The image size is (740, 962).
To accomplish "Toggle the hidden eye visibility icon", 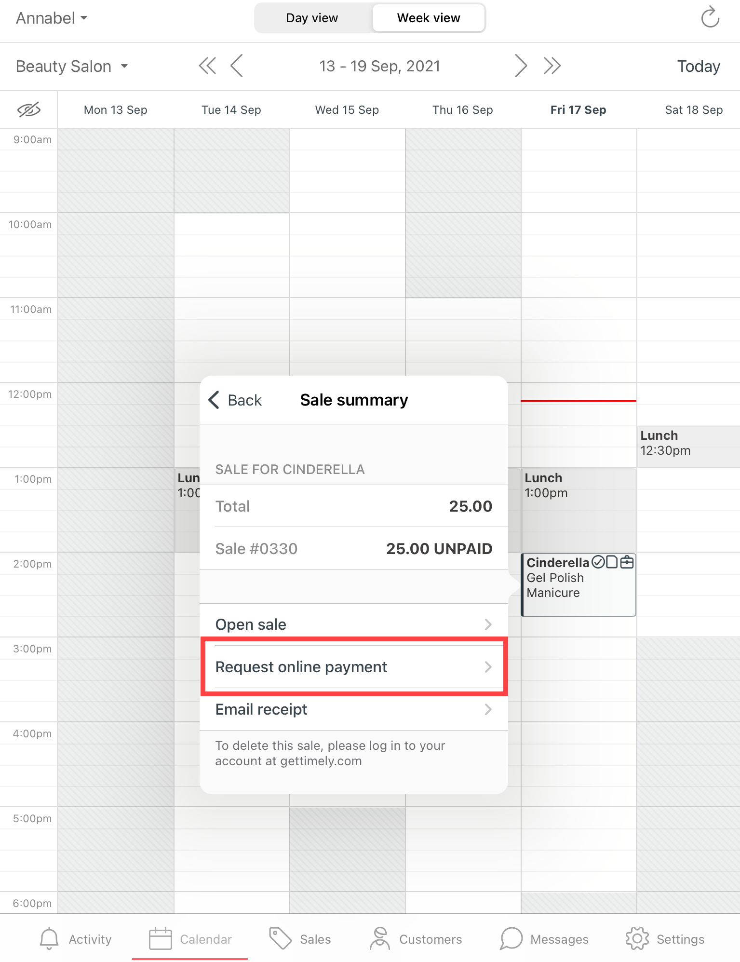I will coord(29,110).
